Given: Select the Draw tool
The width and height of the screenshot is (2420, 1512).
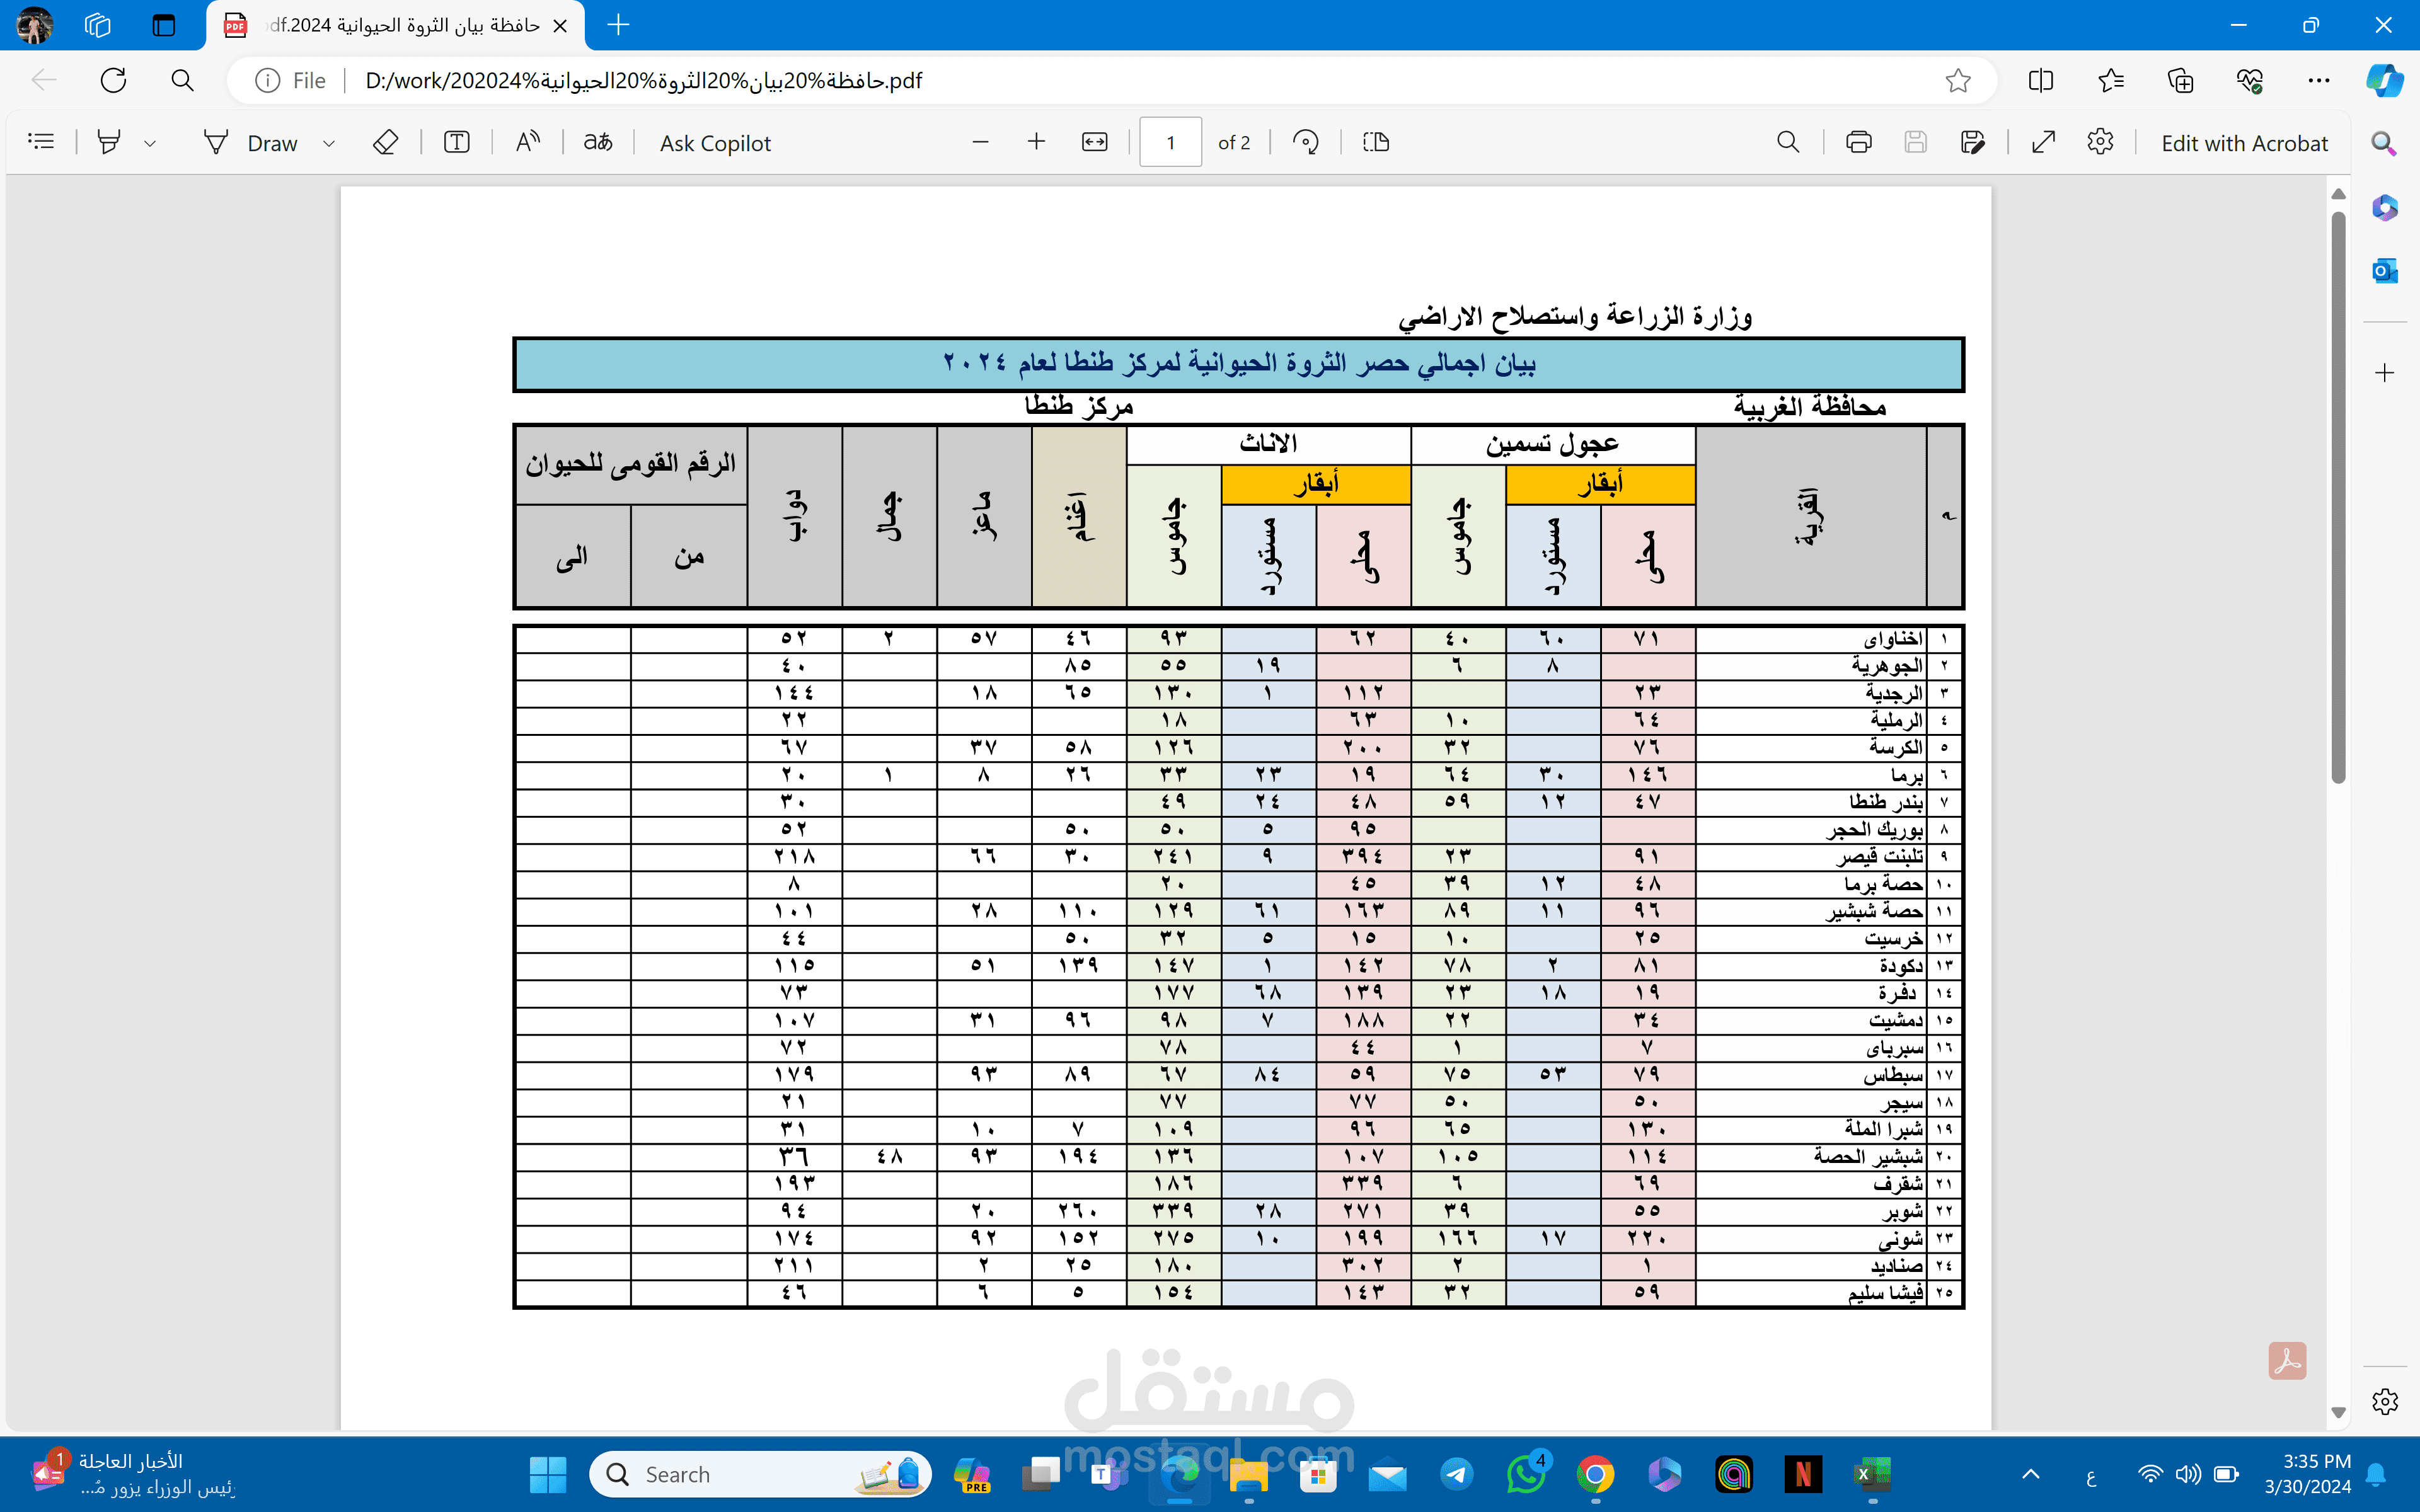Looking at the screenshot, I should 251,143.
